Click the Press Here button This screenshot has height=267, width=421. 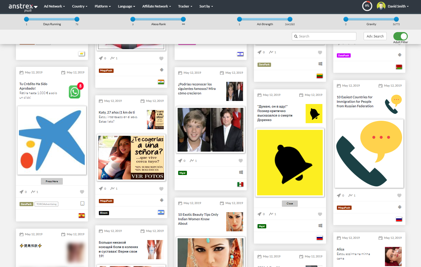(52, 181)
